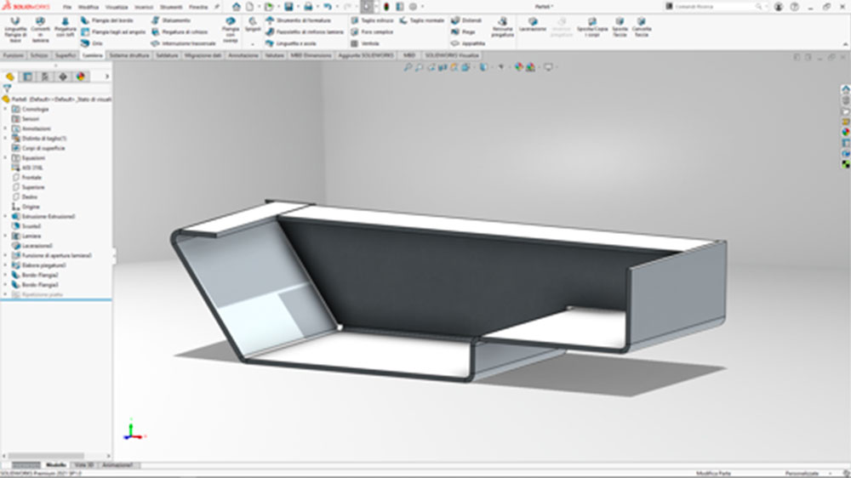Open the DimXpertManager panel tab
Image resolution: width=851 pixels, height=478 pixels.
pyautogui.click(x=63, y=77)
